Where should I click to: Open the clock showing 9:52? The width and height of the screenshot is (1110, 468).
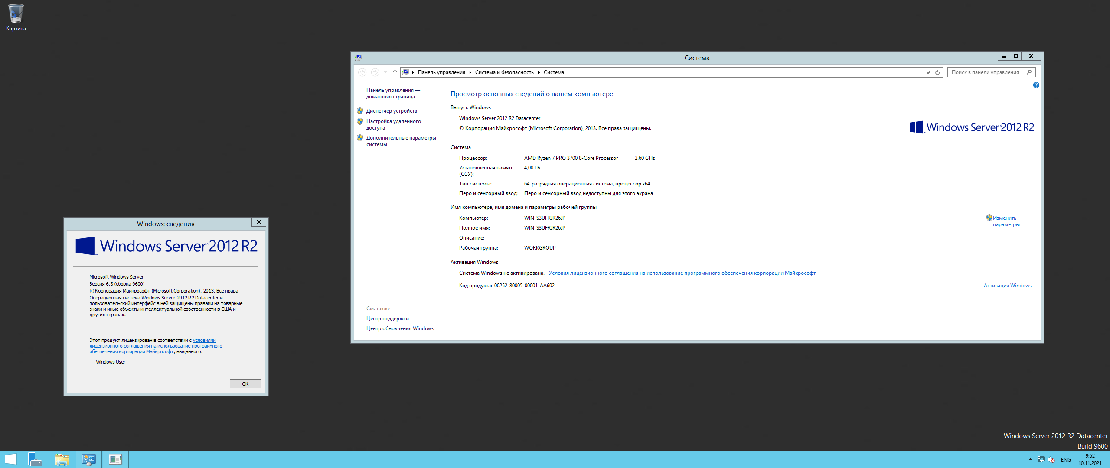point(1090,459)
